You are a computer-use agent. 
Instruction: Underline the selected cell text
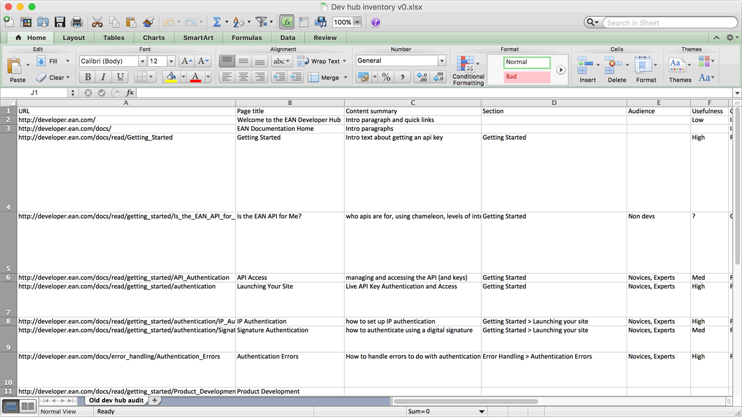coord(120,77)
